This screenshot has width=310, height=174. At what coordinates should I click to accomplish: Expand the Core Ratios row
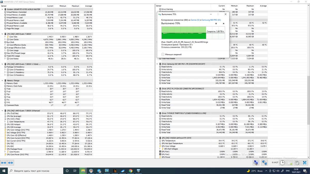[x=5, y=59]
